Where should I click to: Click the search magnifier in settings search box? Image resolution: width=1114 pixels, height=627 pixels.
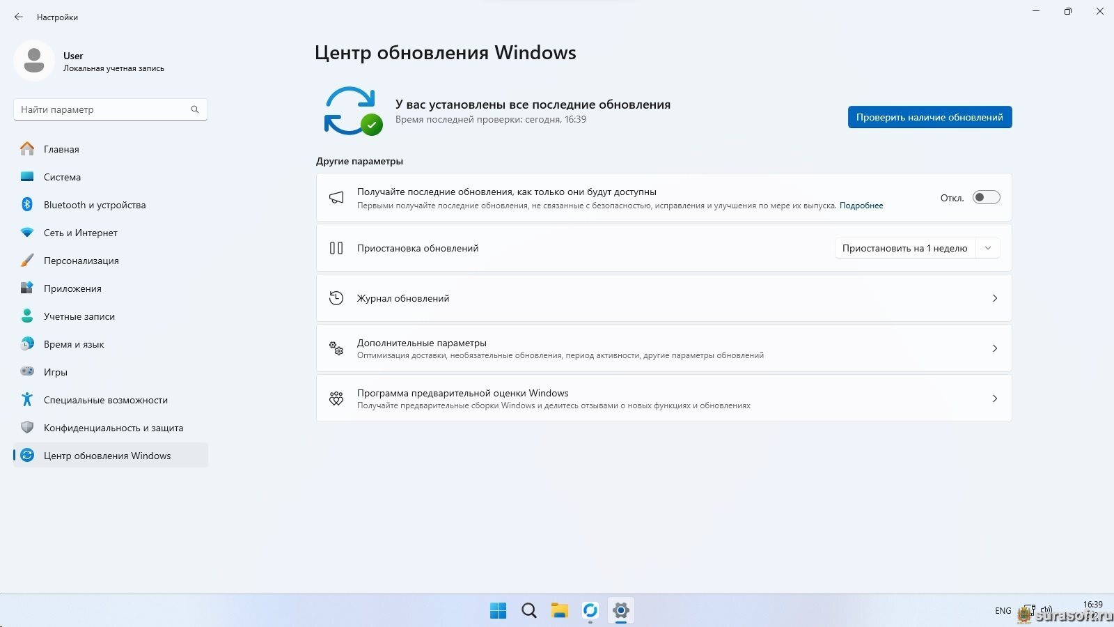(195, 109)
